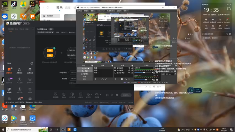The image size is (235, 132).
Task: Open 计算器 in desktop assistant widget
Action: pyautogui.click(x=213, y=27)
